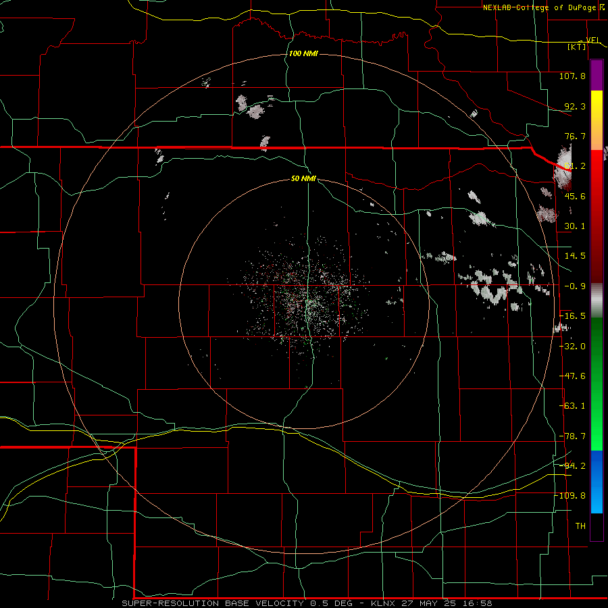
Task: Click the Super-Resolution Base Velocity caption text
Action: click(x=307, y=603)
